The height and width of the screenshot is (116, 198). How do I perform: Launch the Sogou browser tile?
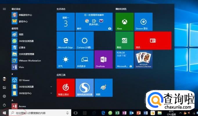click(x=84, y=88)
